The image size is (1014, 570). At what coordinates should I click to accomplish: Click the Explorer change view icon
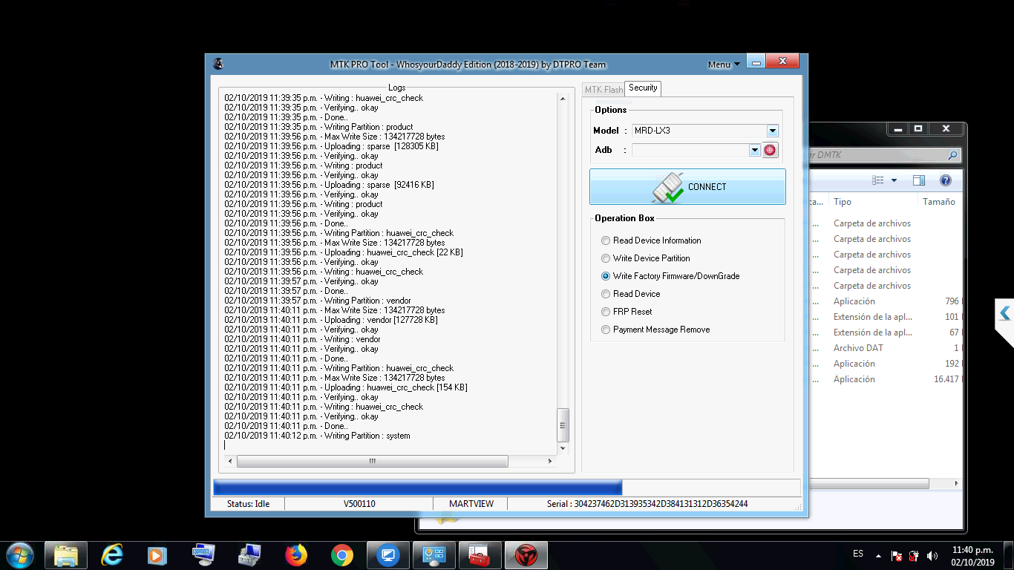(x=879, y=180)
